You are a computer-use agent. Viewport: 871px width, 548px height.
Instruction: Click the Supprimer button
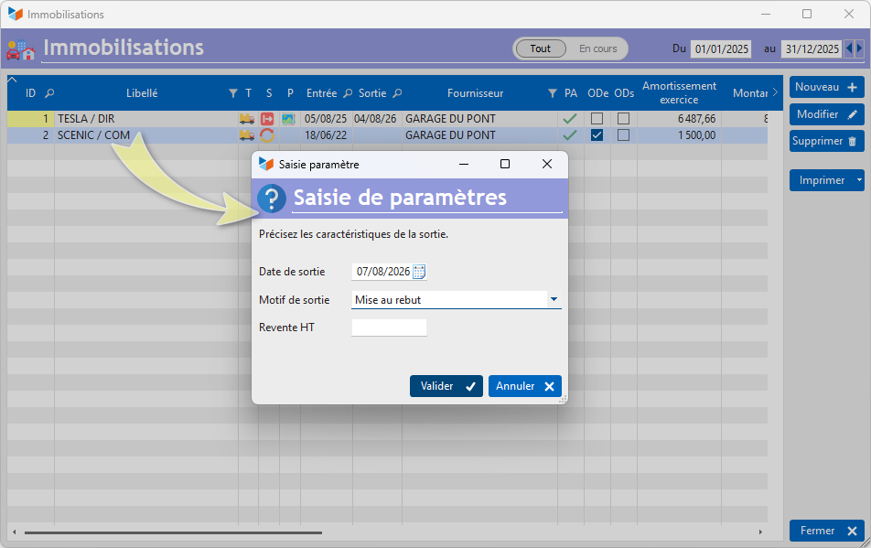coord(826,141)
